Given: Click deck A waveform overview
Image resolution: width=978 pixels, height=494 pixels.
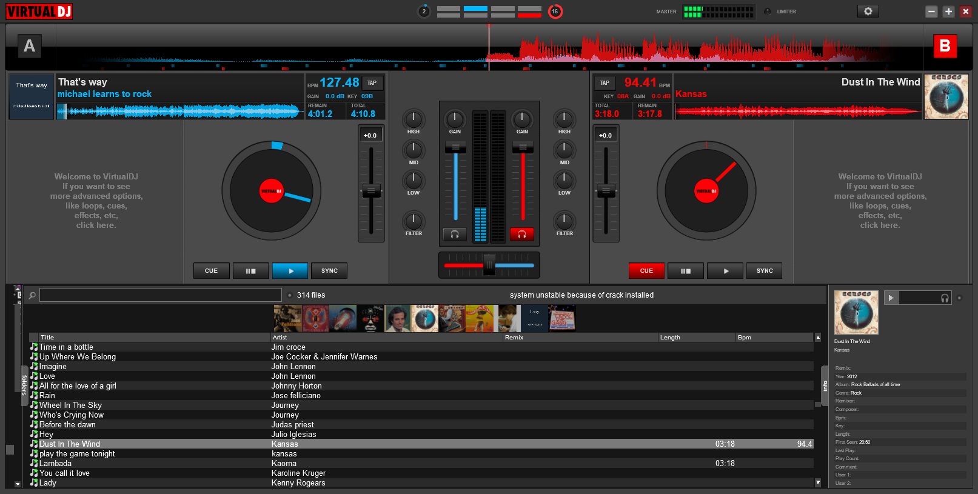Looking at the screenshot, I should (x=181, y=111).
